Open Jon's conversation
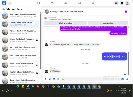The image size is (133, 97). 20,49
